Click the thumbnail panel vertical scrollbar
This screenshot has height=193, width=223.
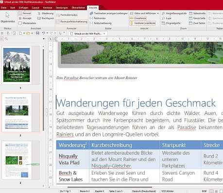point(43,90)
